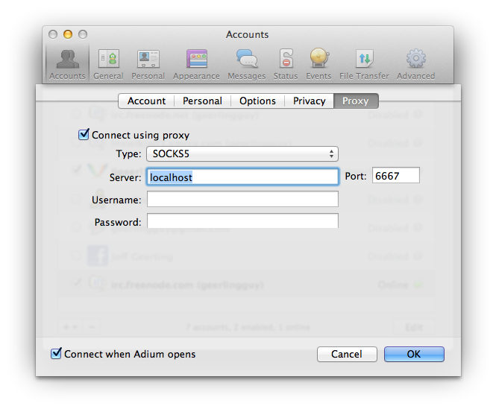Open the Events preferences pane
The width and height of the screenshot is (496, 409).
[x=318, y=64]
